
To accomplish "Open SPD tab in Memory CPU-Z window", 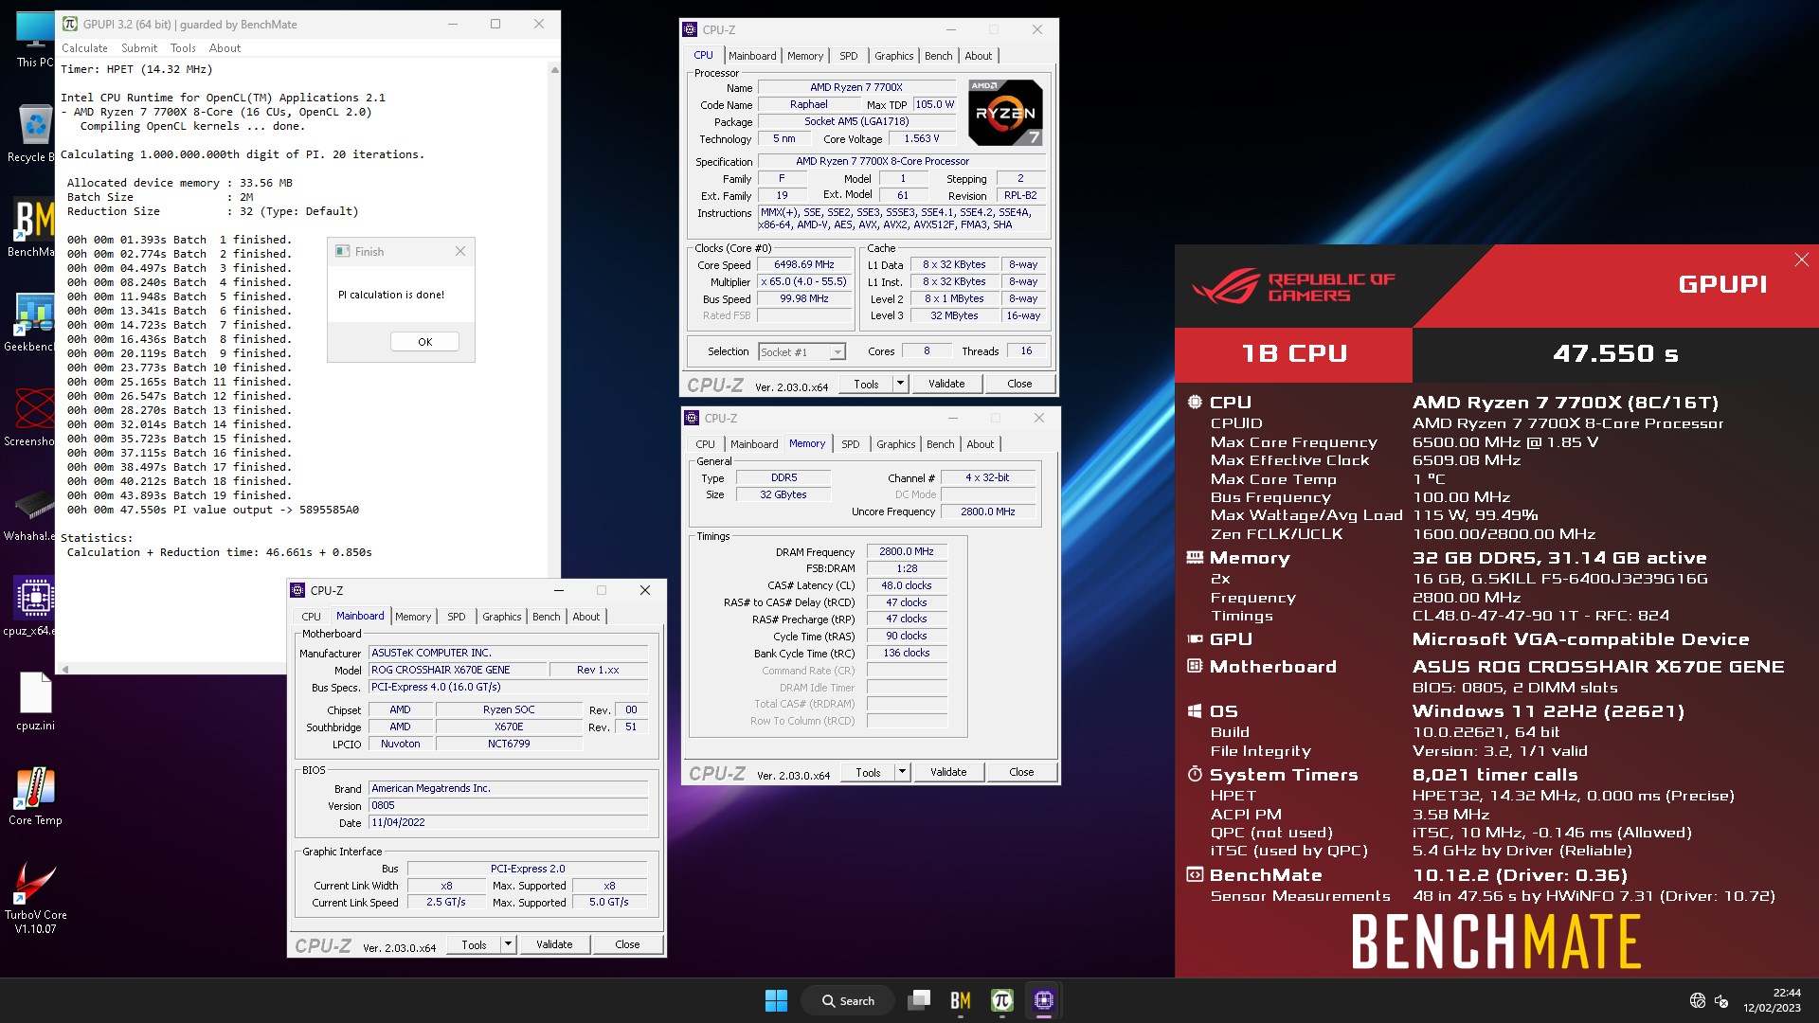I will 851,444.
